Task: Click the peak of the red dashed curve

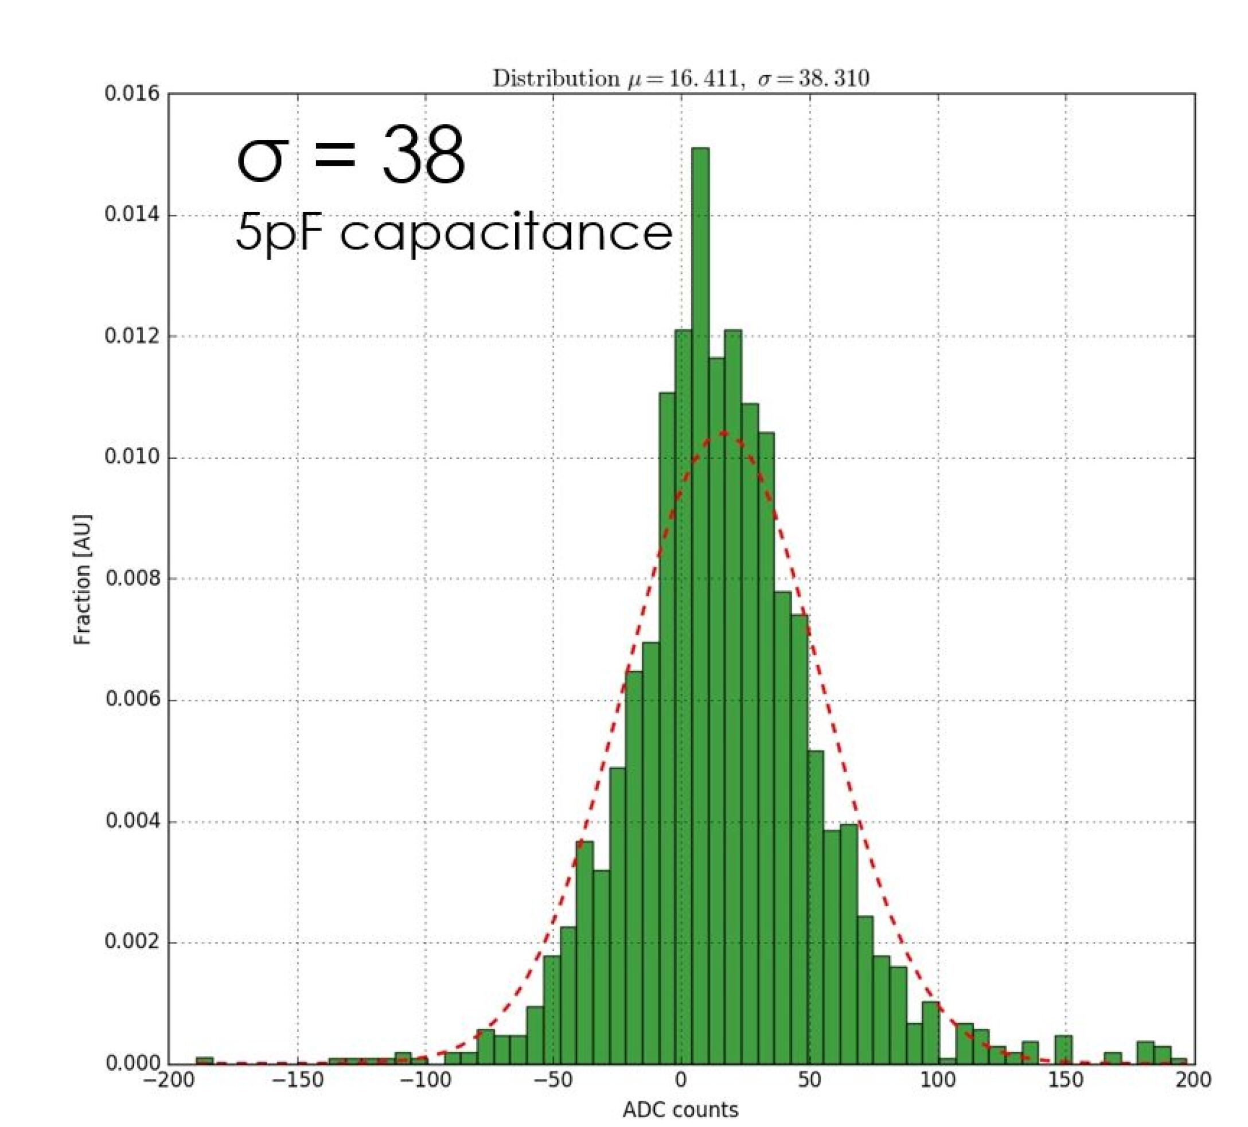Action: coord(723,432)
